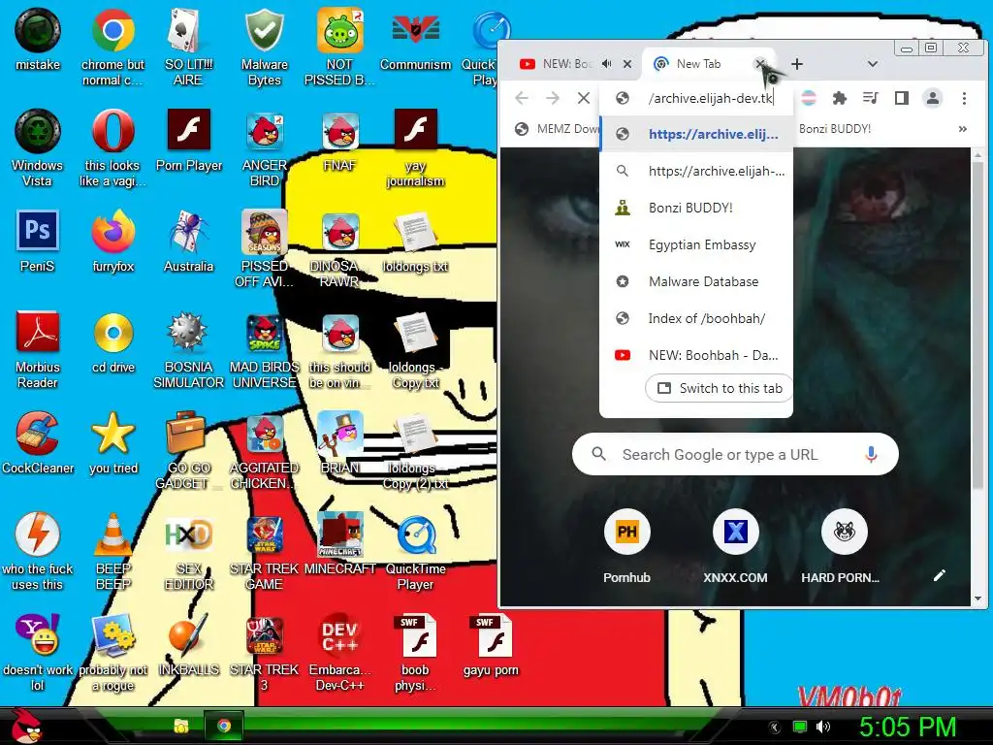Open Chrome extensions puzzle icon

tap(840, 98)
